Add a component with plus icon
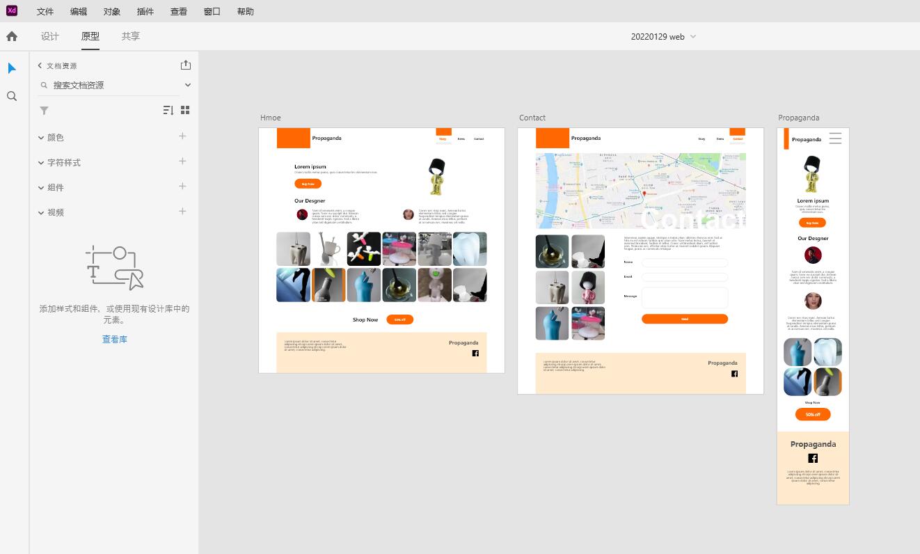920x554 pixels. (182, 187)
